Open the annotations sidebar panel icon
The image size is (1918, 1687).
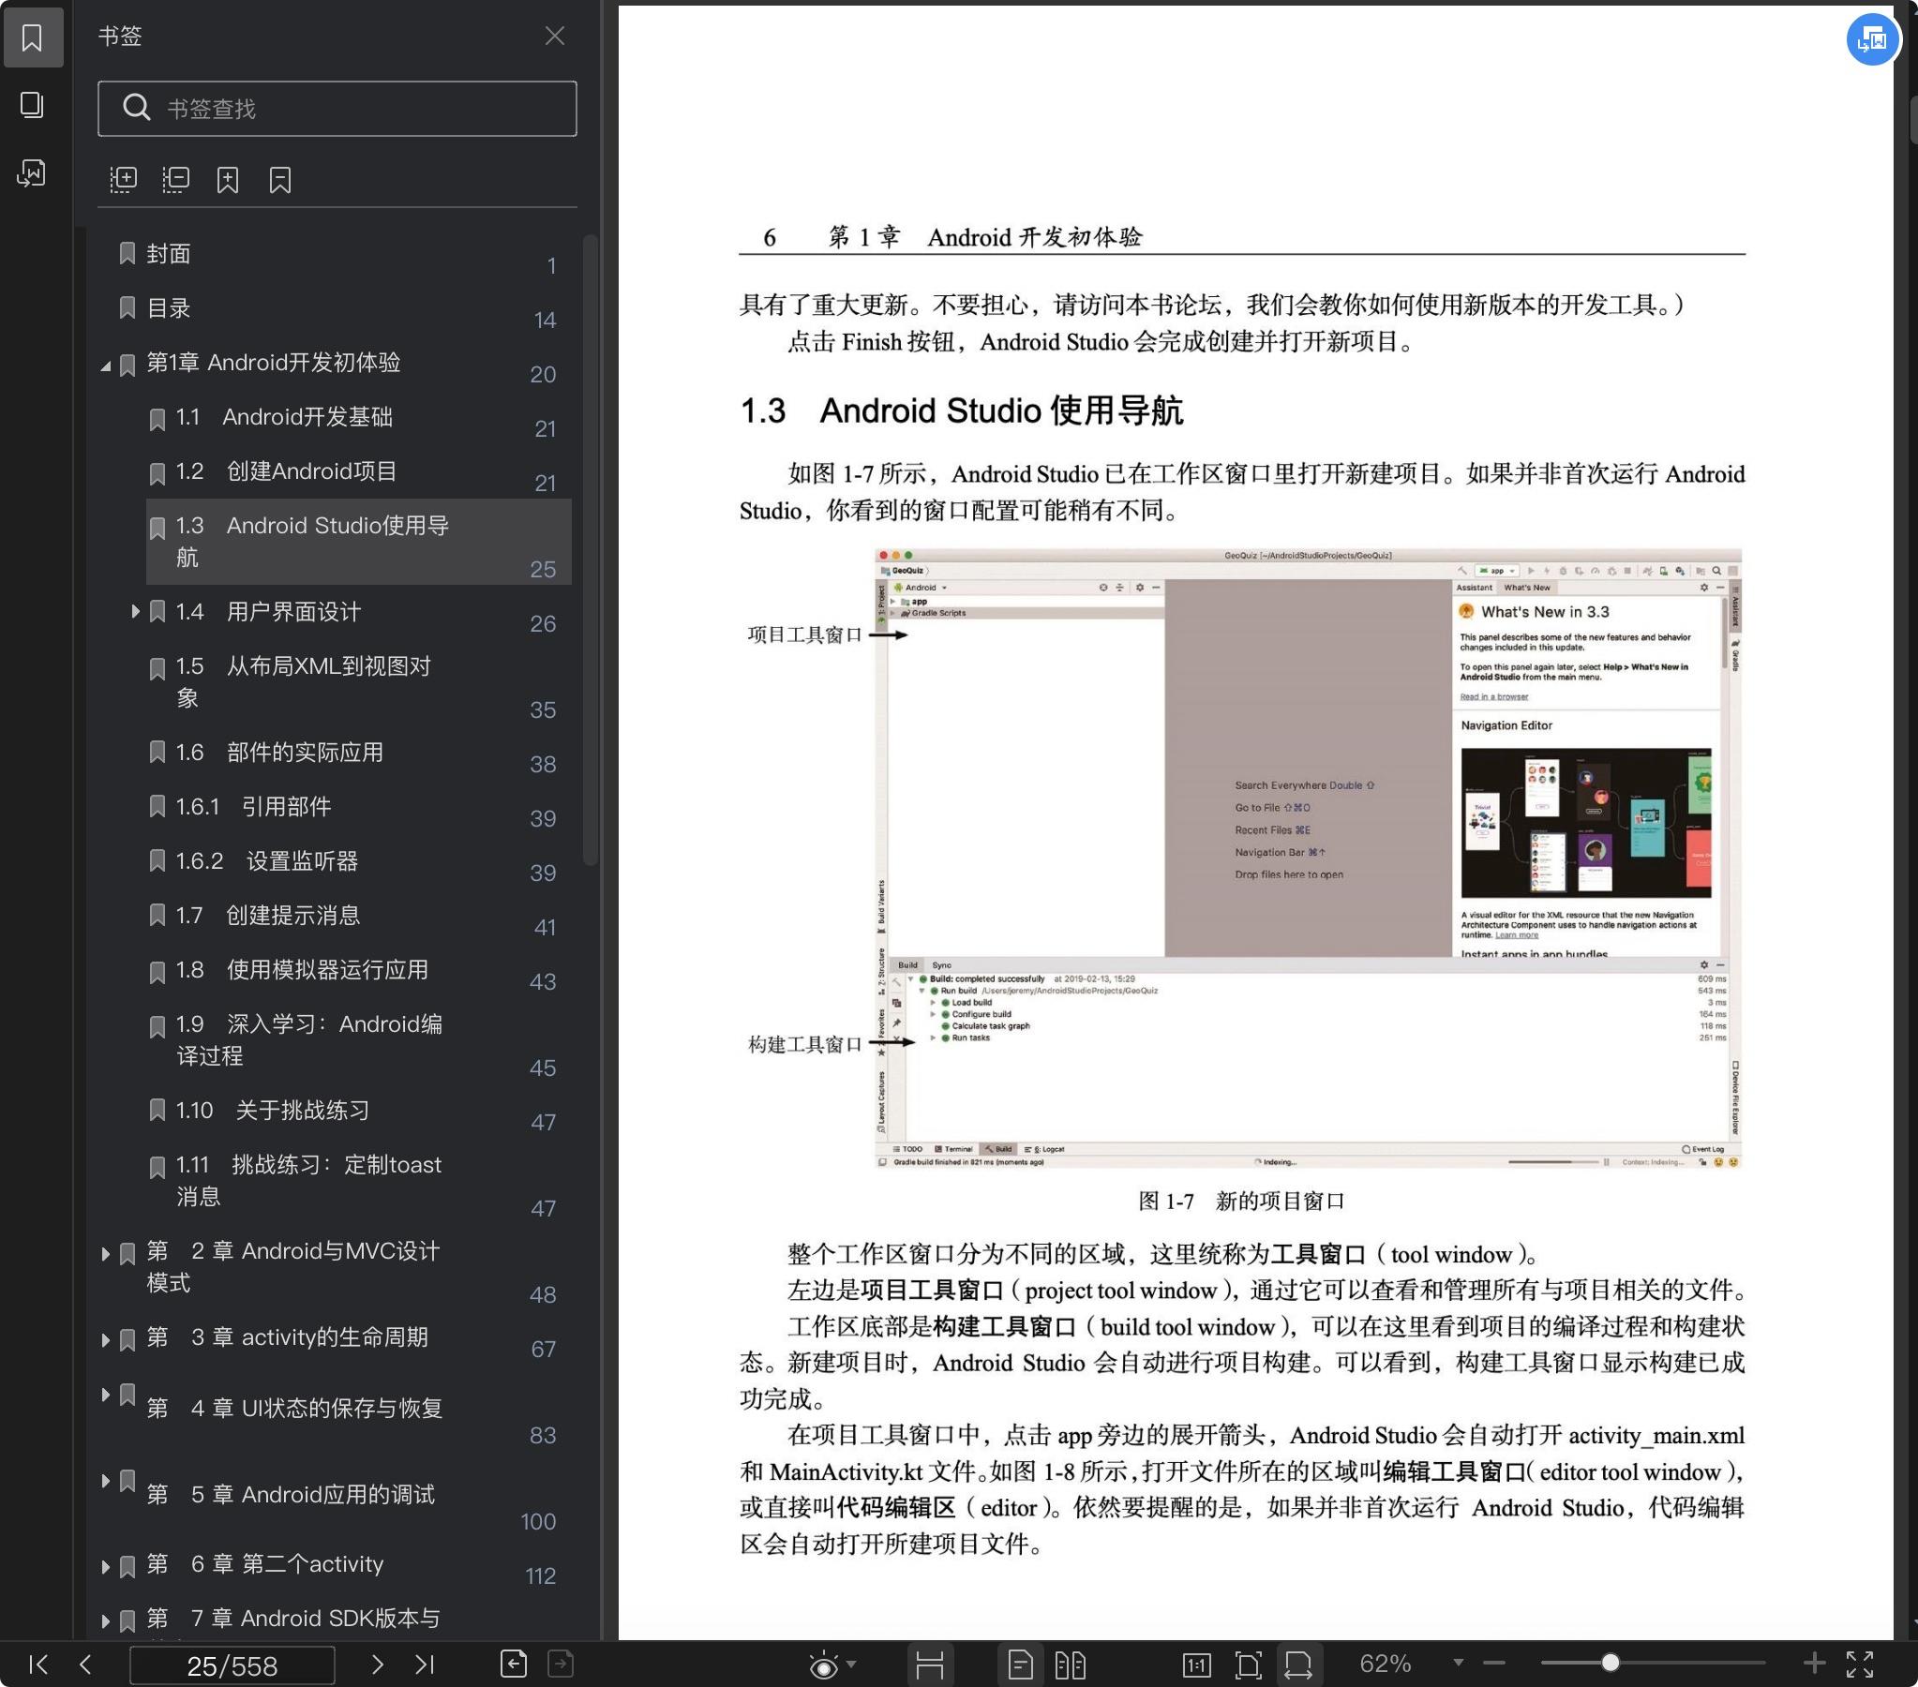pos(33,173)
